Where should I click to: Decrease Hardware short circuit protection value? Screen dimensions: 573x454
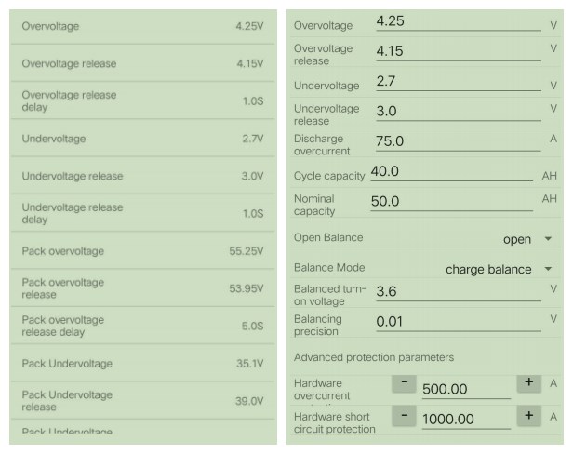pyautogui.click(x=404, y=417)
